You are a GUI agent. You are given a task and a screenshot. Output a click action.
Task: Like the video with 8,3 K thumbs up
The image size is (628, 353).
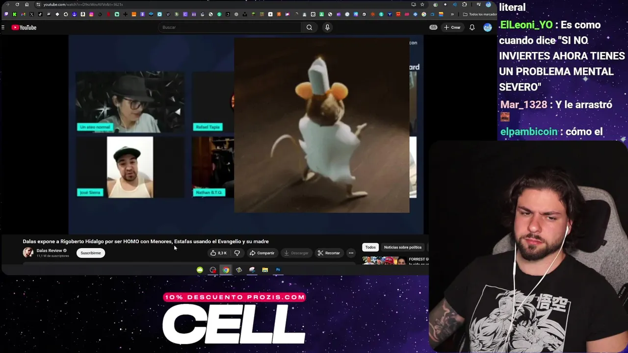(x=219, y=253)
